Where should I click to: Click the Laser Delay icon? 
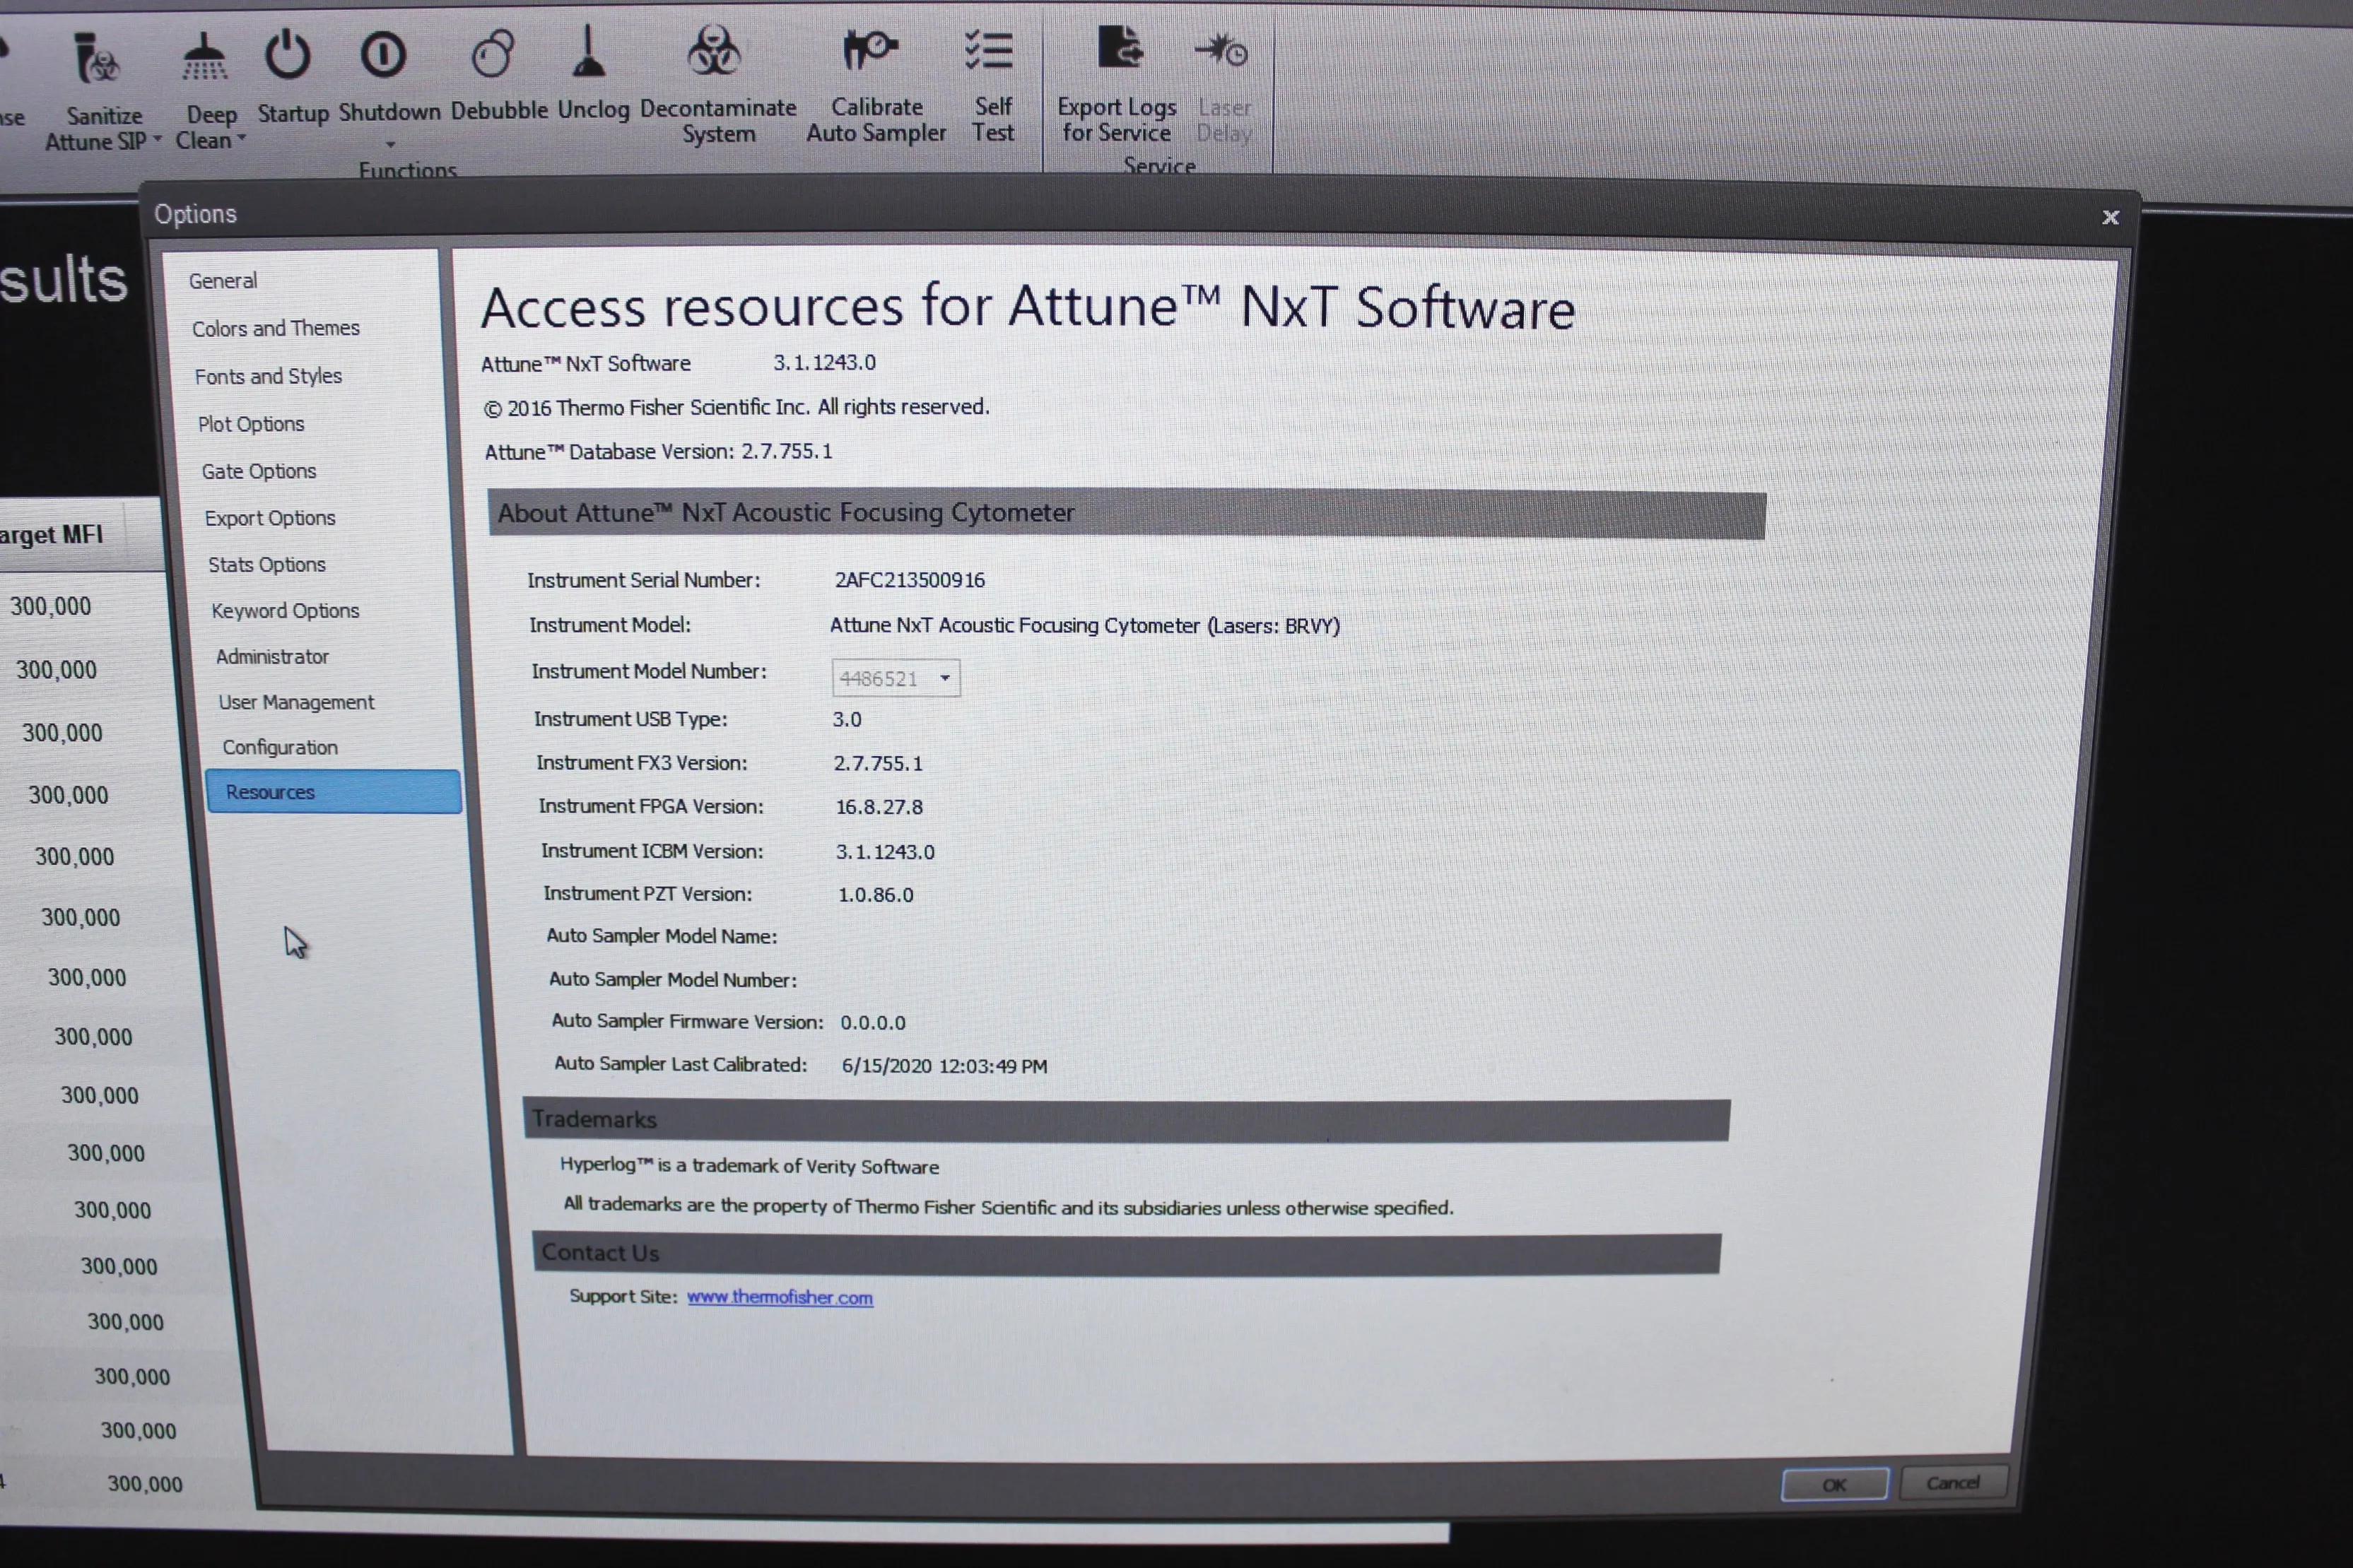tap(1222, 50)
